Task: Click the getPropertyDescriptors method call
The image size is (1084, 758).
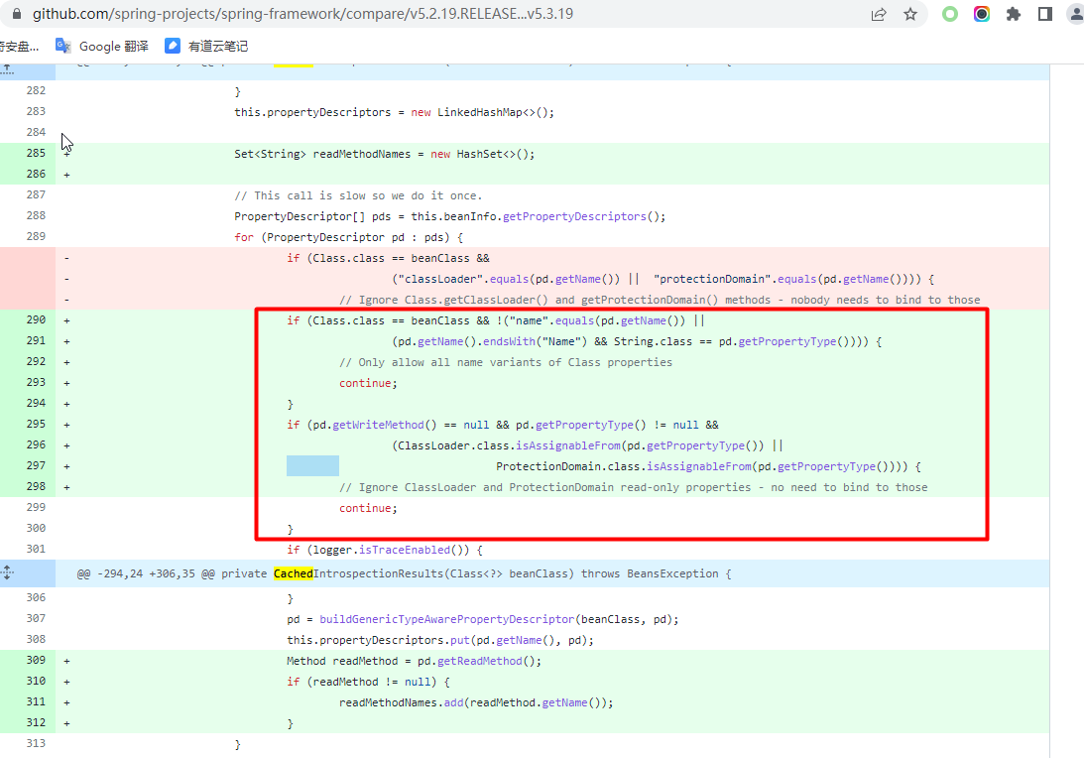Action: tap(574, 216)
